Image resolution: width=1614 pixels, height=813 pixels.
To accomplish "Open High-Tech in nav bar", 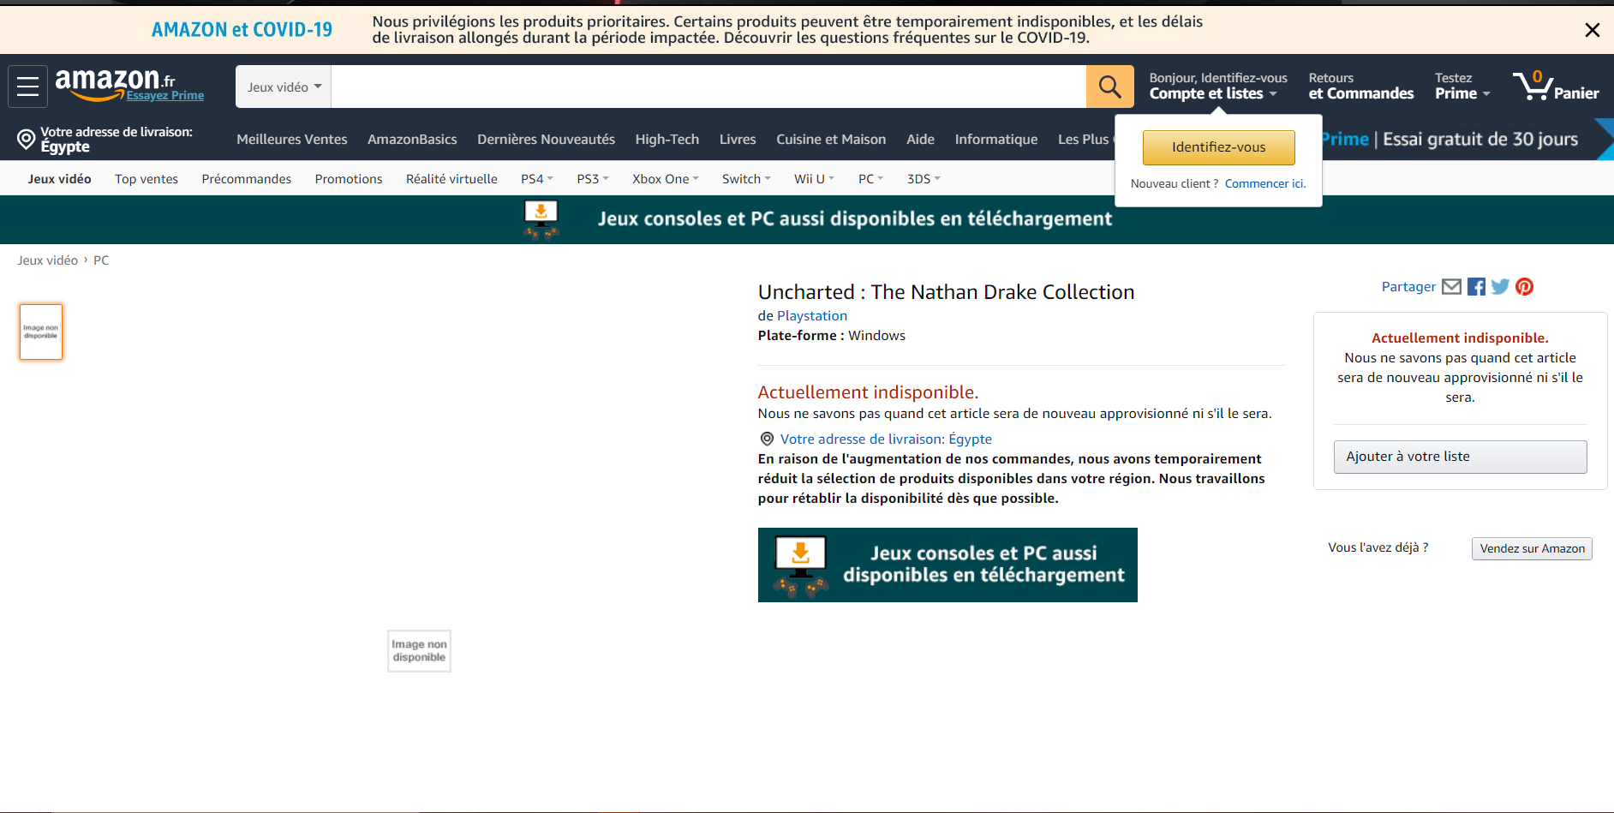I will pos(667,140).
